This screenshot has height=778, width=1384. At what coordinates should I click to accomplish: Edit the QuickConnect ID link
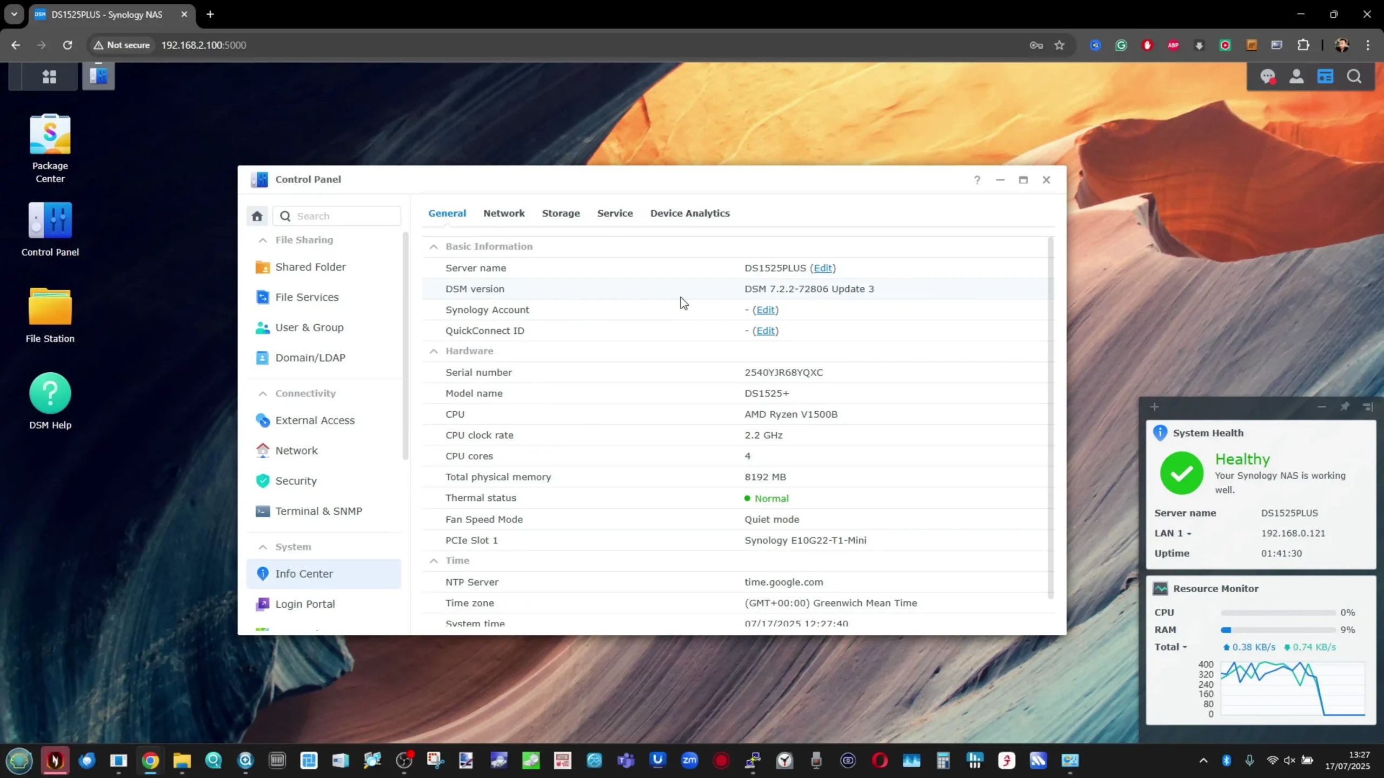(766, 331)
